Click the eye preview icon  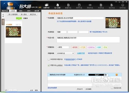tap(90, 5)
